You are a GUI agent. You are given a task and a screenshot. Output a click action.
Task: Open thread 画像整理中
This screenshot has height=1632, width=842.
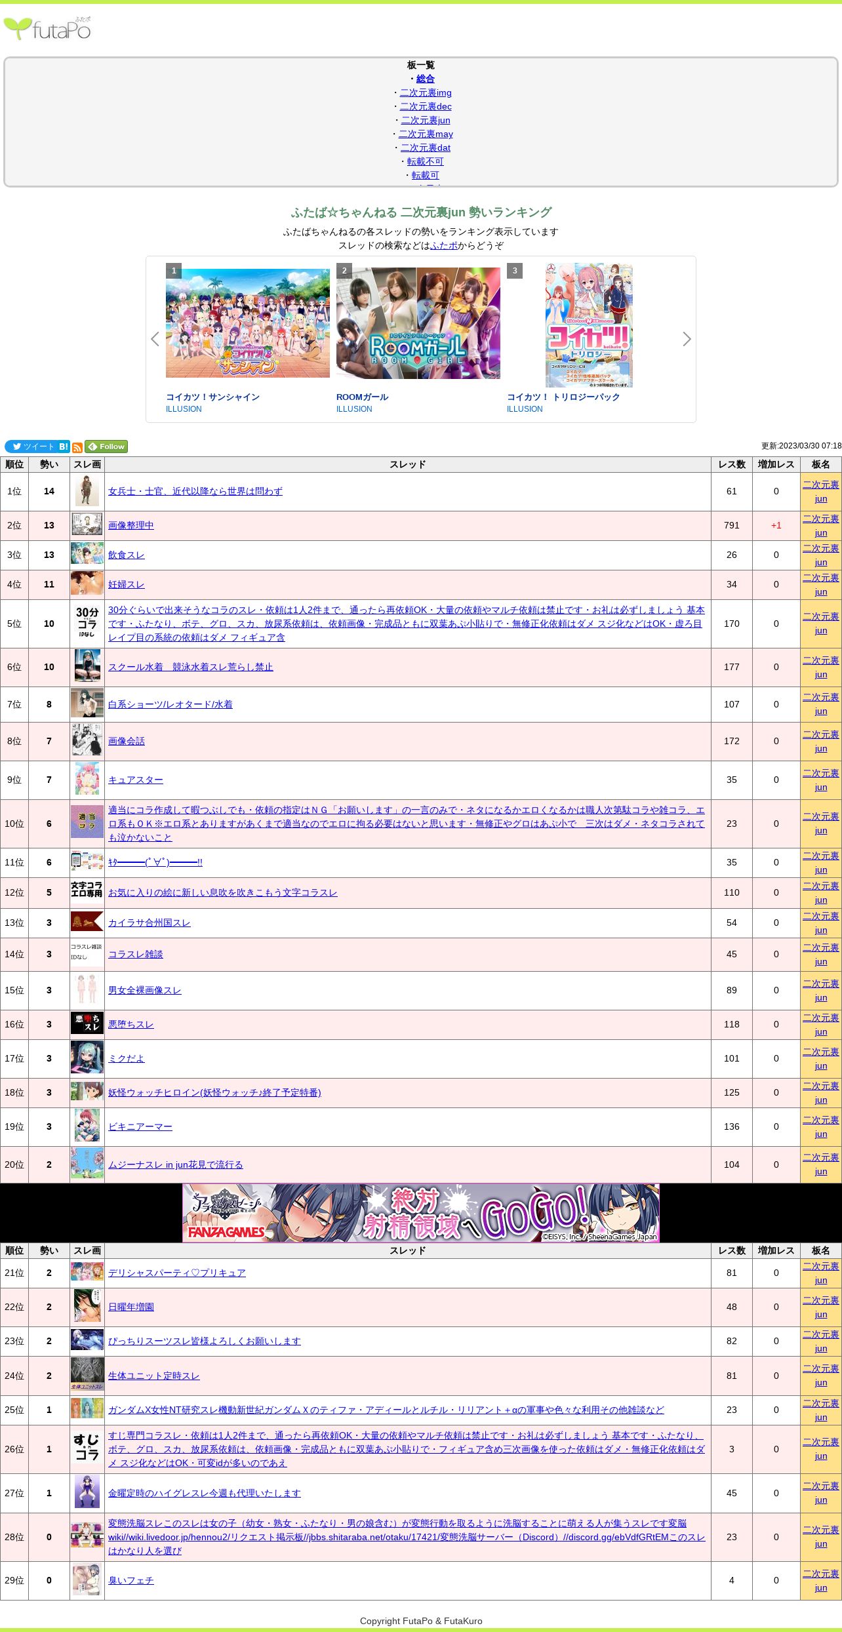point(131,525)
